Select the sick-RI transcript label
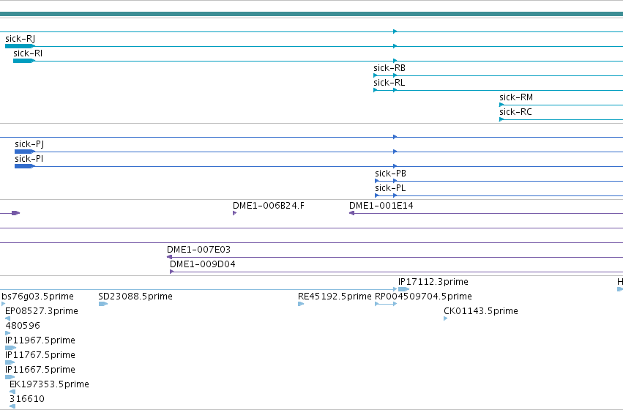623x410 pixels. (28, 53)
